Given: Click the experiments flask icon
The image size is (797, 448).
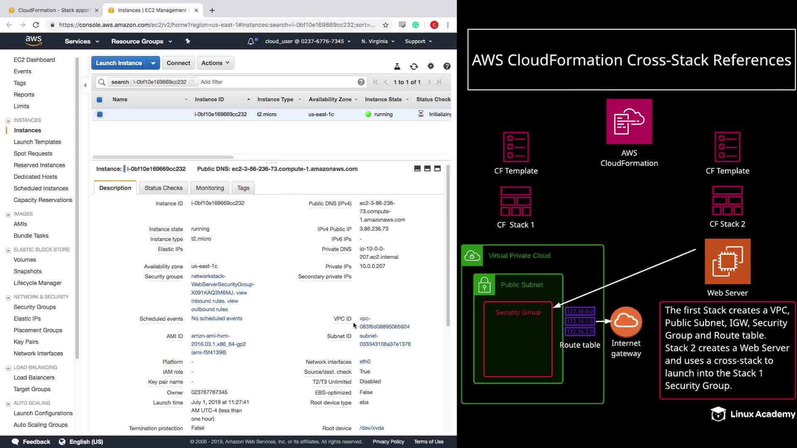Looking at the screenshot, I should [397, 66].
